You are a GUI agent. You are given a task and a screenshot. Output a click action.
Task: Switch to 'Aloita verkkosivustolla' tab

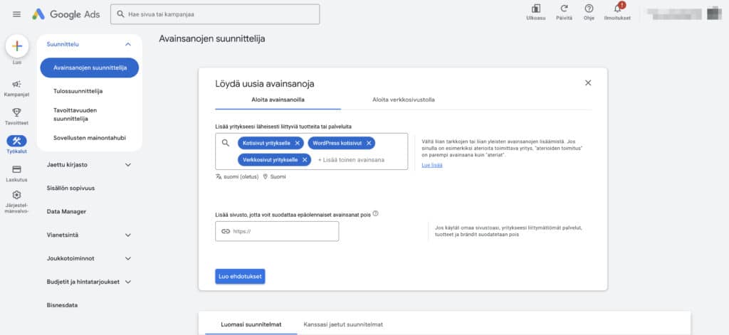[x=403, y=100]
